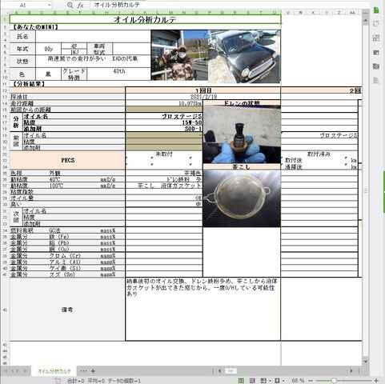
Task: Click the horizontal scrollbar right arrow
Action: point(351,370)
